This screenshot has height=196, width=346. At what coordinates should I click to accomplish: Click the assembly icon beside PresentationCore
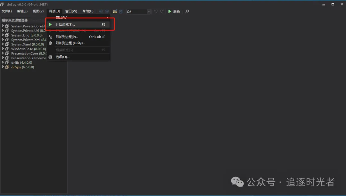(x=7, y=53)
